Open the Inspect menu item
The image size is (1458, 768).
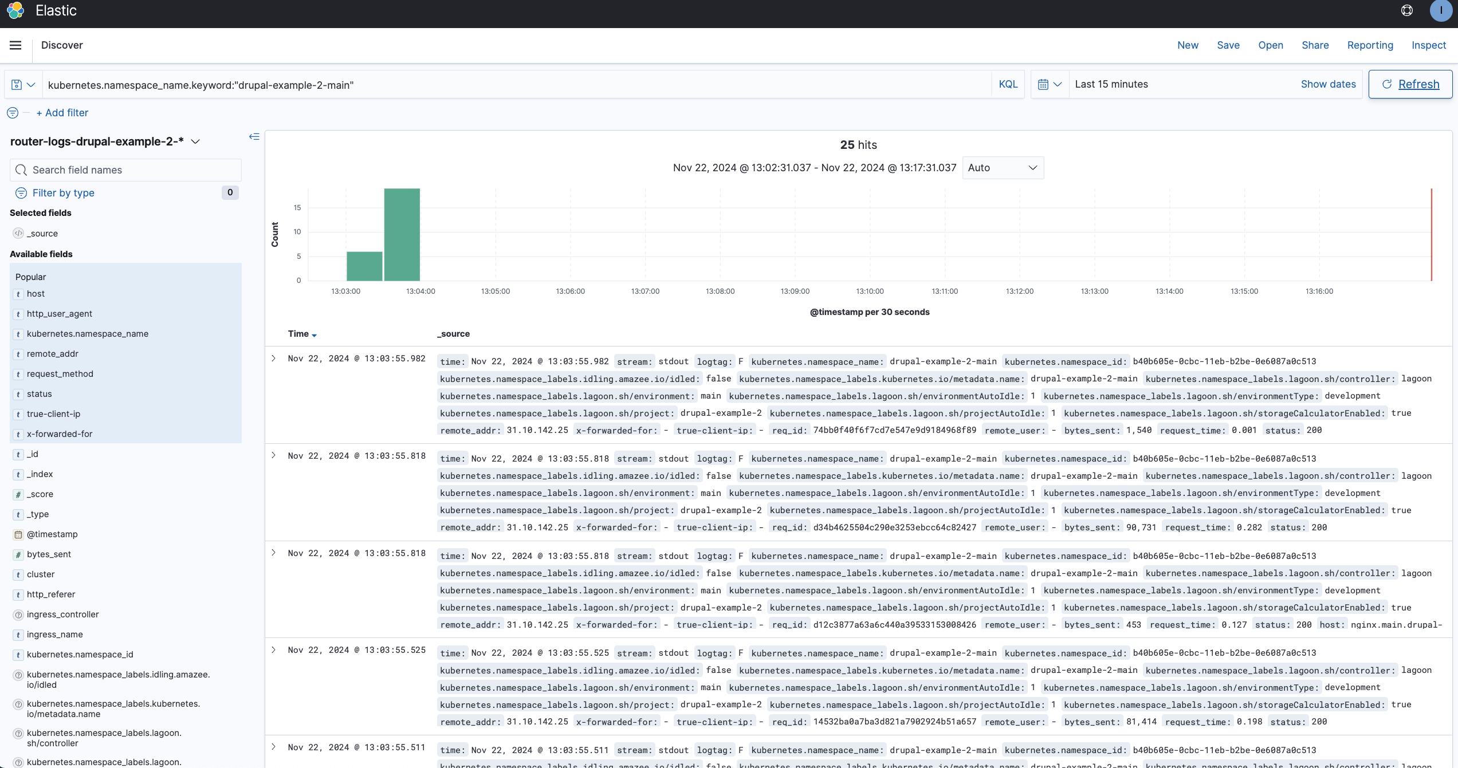tap(1428, 45)
